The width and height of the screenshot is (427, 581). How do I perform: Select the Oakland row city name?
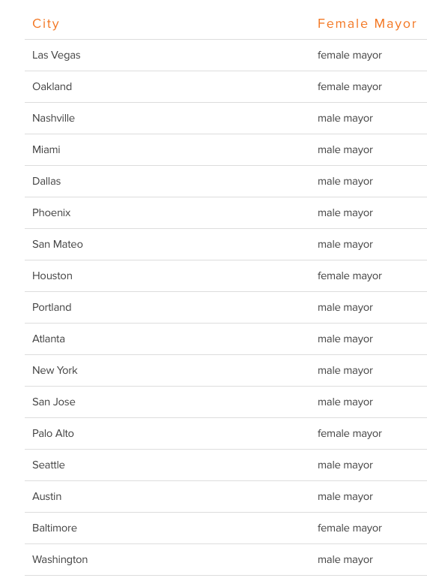click(52, 87)
